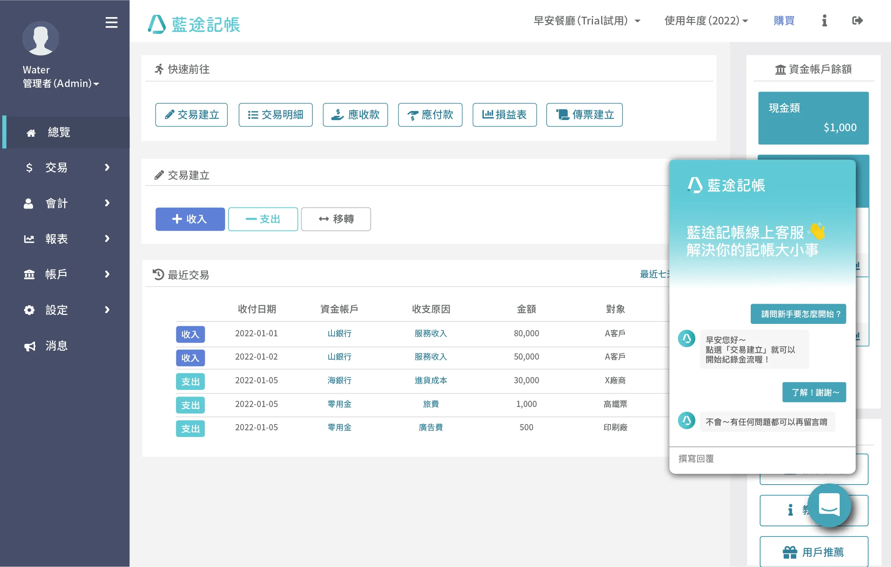Screen dimensions: 891x567
Task: Click the 旅費 reason link
Action: click(431, 404)
